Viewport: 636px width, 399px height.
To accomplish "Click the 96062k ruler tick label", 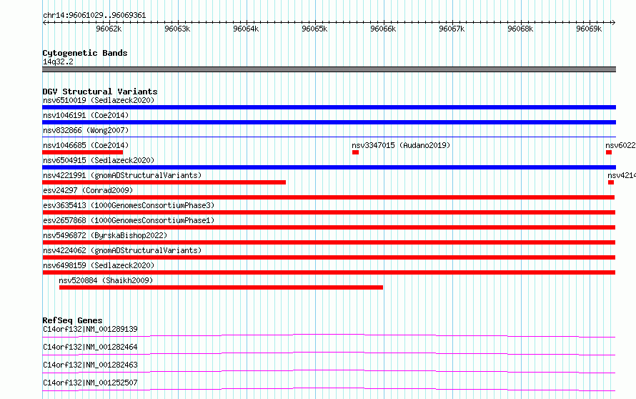I will coord(109,29).
